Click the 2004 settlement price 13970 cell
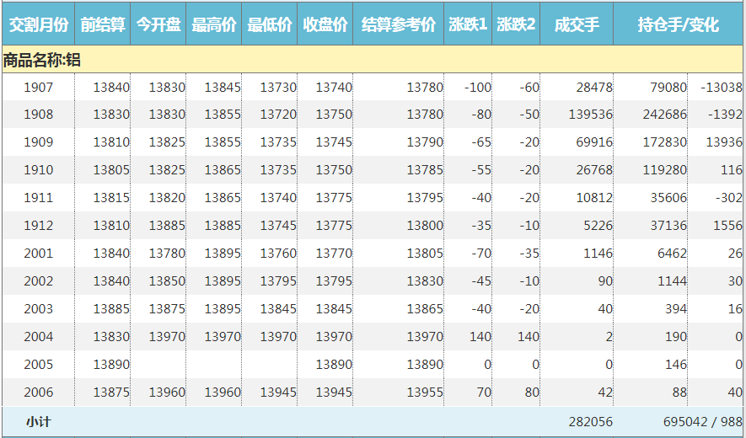Screen dimensions: 746x438 (425, 337)
